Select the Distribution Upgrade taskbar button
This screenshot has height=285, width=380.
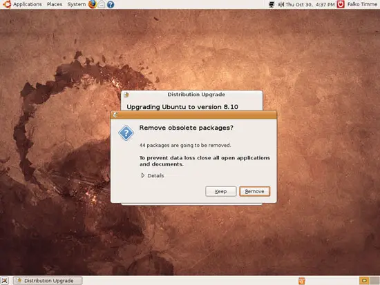pos(48,281)
